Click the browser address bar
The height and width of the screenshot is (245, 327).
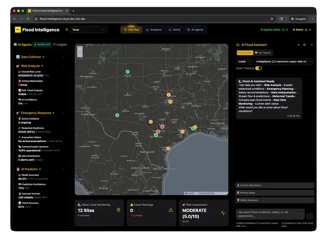[155, 19]
